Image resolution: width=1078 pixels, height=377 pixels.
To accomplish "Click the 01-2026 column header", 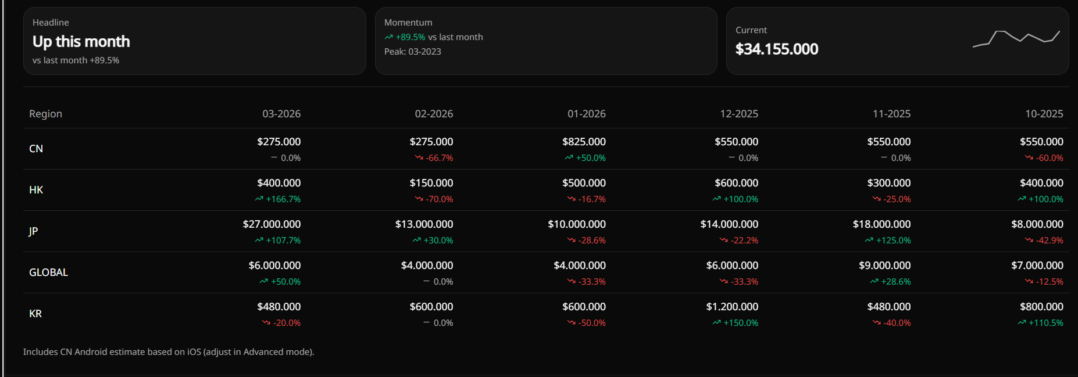I will coord(587,114).
